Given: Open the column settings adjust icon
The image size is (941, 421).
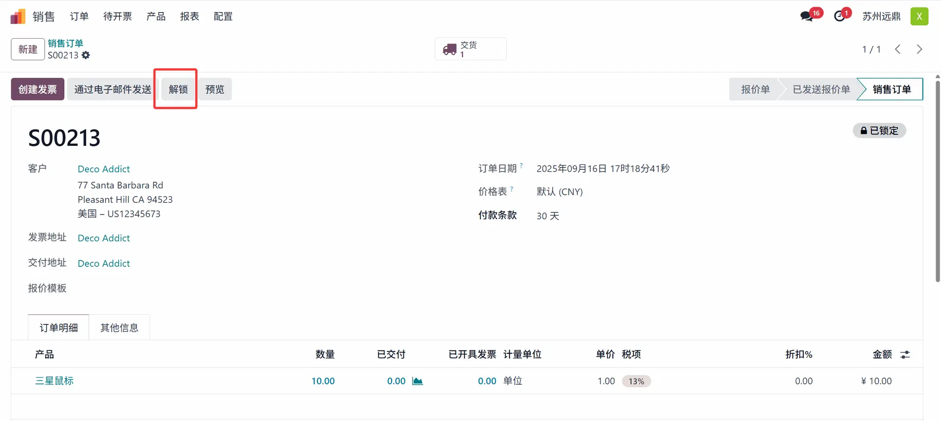Looking at the screenshot, I should tap(905, 354).
